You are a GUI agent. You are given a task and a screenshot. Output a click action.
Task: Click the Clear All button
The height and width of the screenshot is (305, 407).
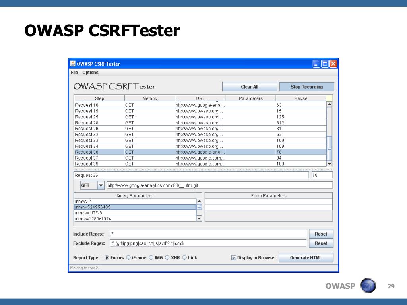(x=250, y=87)
